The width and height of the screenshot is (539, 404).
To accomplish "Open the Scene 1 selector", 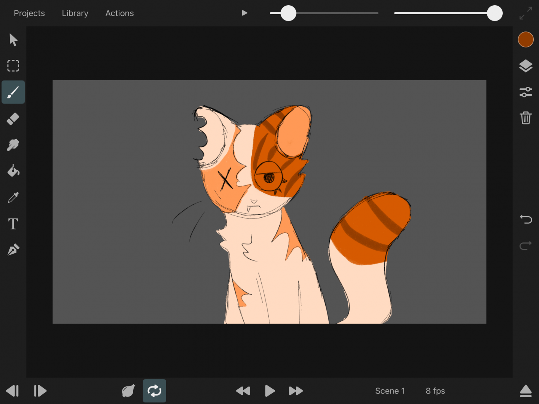I will pyautogui.click(x=390, y=391).
